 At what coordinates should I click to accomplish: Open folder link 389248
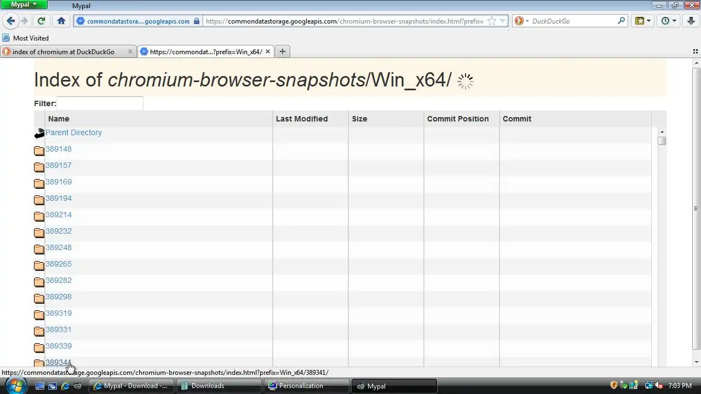[59, 247]
